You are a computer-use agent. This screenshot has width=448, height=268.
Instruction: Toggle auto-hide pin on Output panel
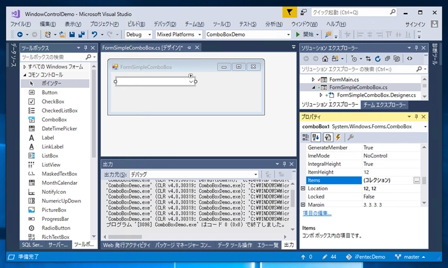(284, 164)
